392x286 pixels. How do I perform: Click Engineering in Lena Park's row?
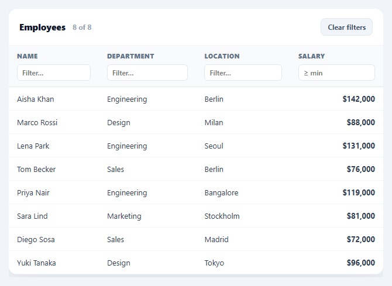127,146
